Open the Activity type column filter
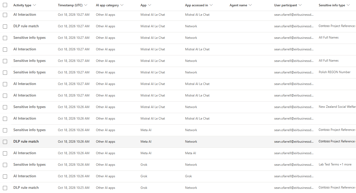 point(35,5)
